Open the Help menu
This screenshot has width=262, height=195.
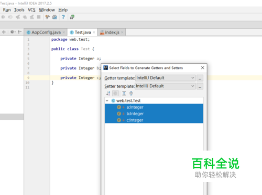point(63,10)
